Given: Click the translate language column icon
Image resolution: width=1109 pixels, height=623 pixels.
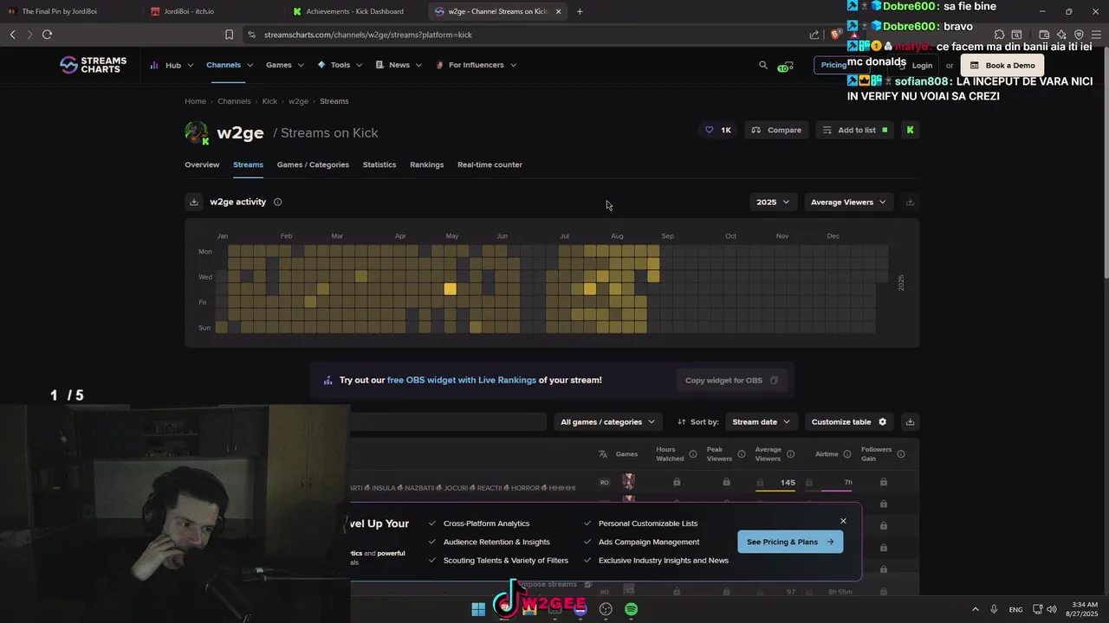Looking at the screenshot, I should pos(603,453).
